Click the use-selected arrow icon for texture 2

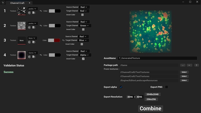29,27
